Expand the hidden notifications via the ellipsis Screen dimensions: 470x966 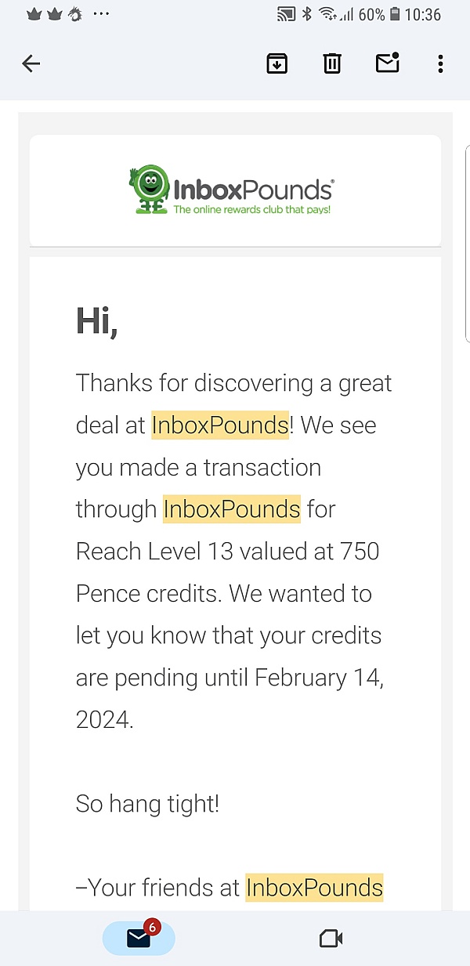point(101,13)
